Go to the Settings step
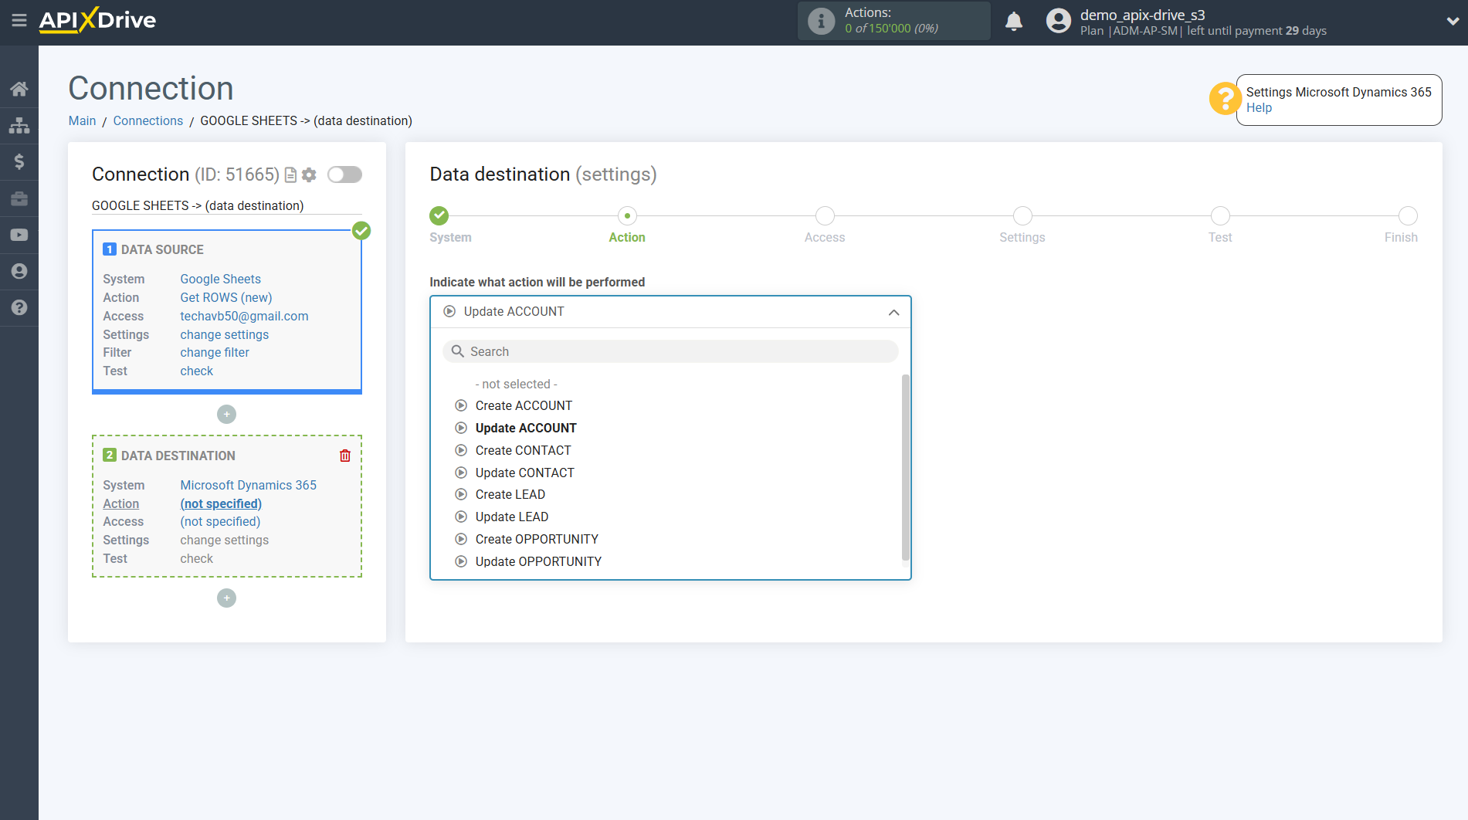The image size is (1468, 820). pyautogui.click(x=1022, y=215)
